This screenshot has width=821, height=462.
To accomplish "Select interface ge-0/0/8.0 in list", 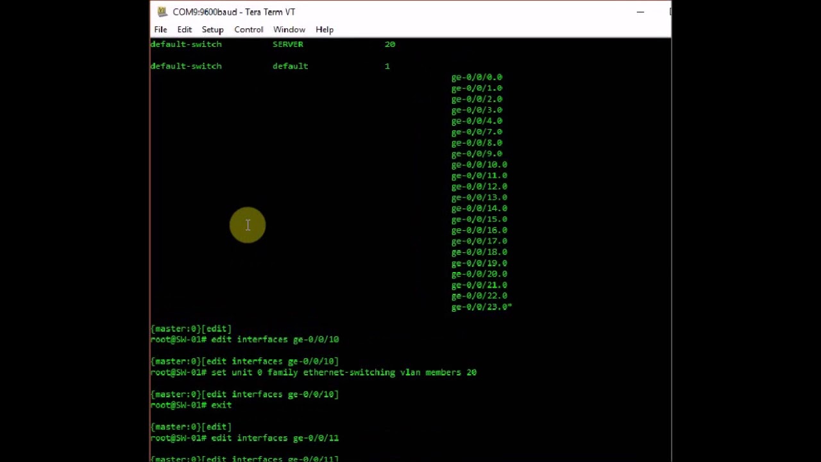I will tap(477, 142).
